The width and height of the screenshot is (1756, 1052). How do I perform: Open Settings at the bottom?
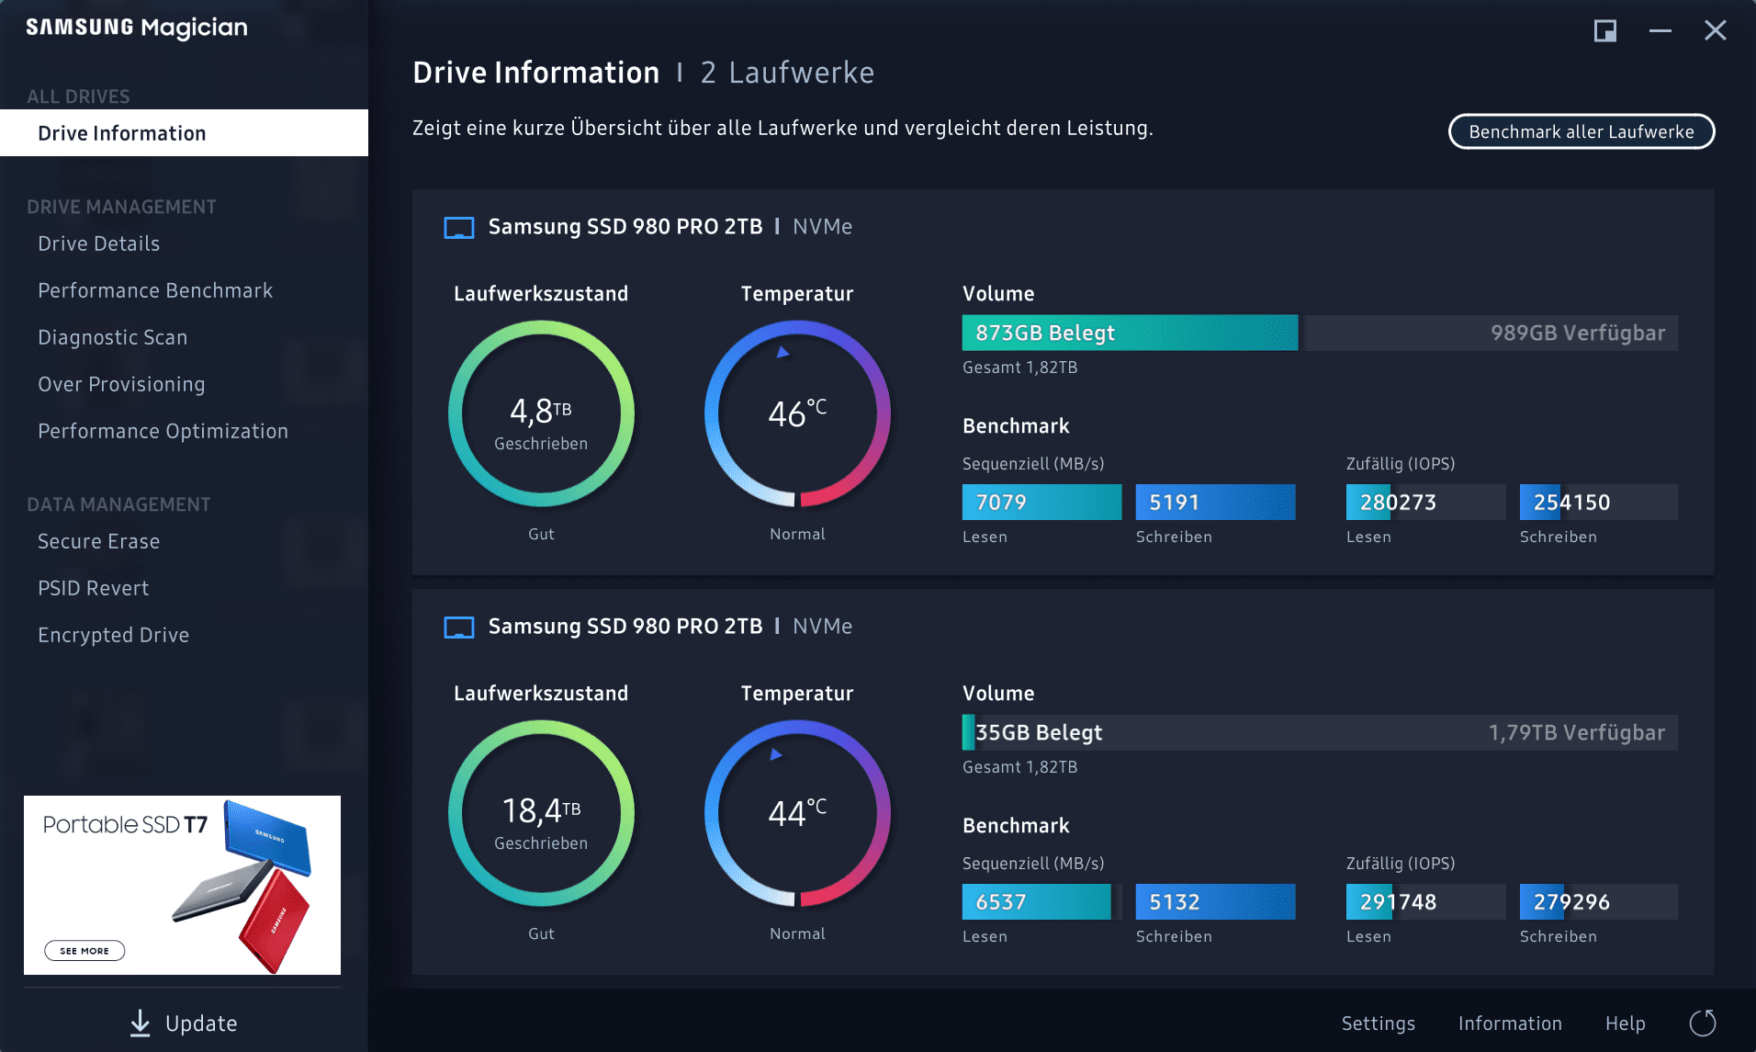(1378, 1023)
